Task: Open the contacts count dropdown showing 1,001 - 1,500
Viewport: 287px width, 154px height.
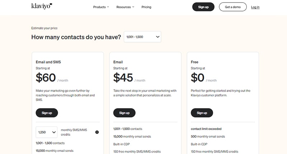Action: click(142, 37)
